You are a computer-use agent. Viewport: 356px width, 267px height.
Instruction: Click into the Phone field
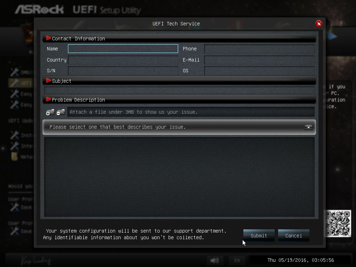click(x=259, y=49)
